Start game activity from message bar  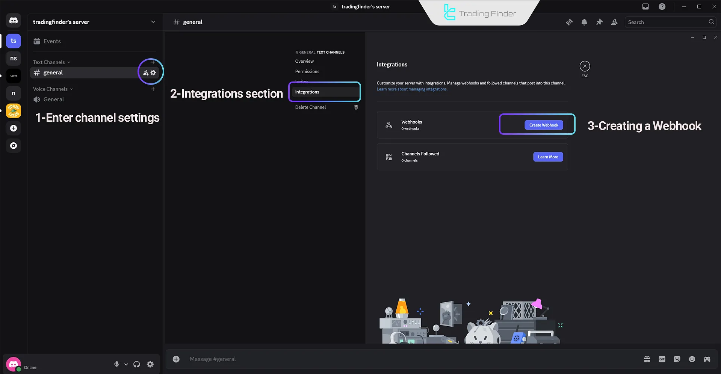point(707,359)
